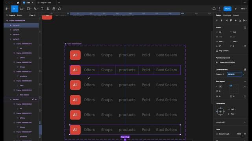Image resolution: width=252 pixels, height=141 pixels.
Task: Toggle layer visibility eye in Layer section
Action: tap(245, 134)
